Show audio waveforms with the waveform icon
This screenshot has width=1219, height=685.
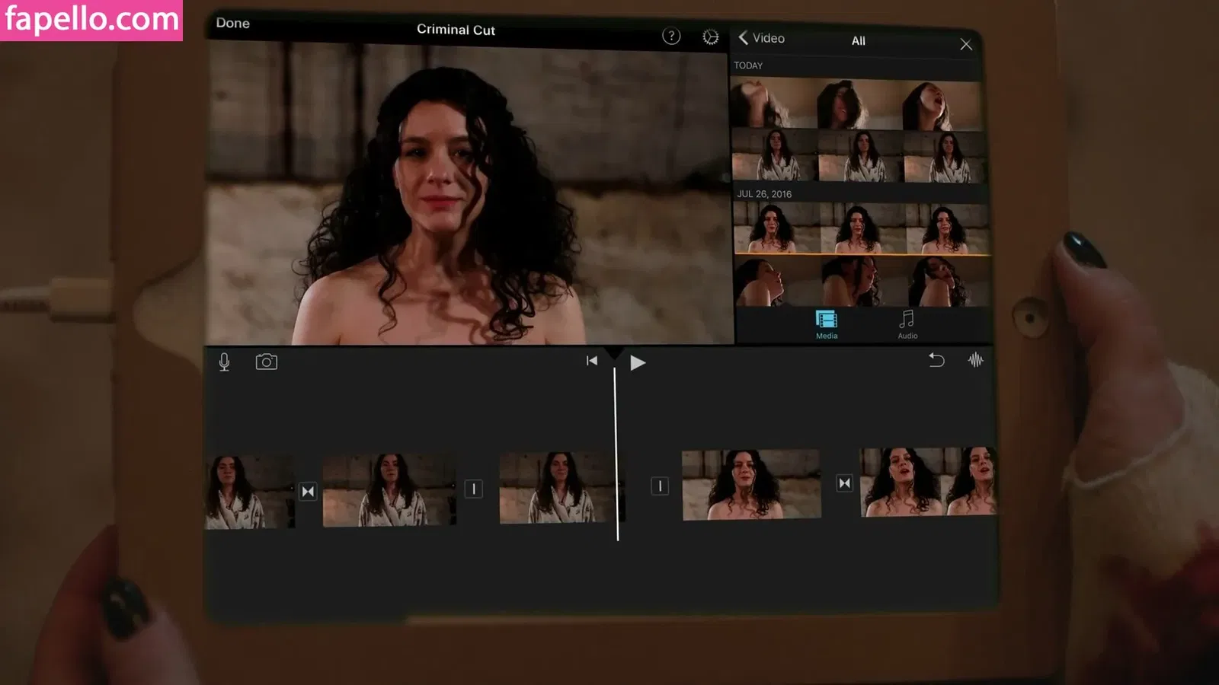point(975,360)
